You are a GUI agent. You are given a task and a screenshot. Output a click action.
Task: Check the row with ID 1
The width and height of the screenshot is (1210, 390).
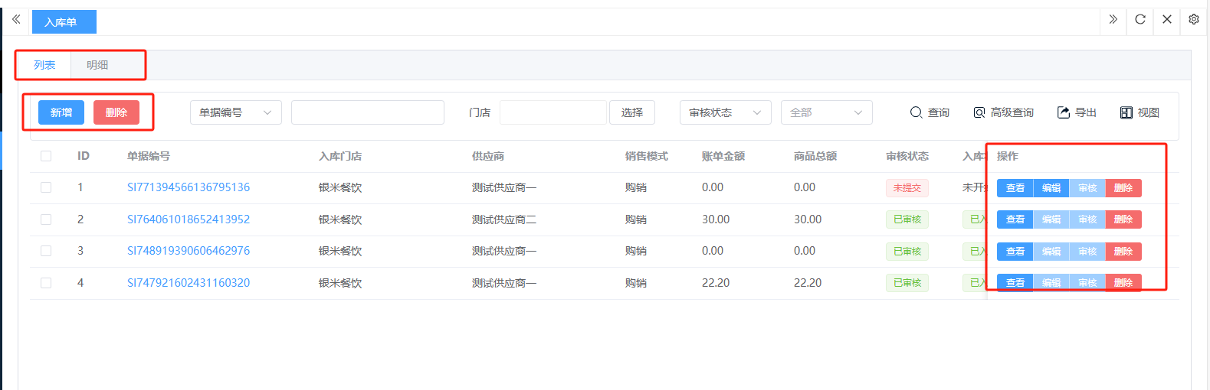click(46, 187)
